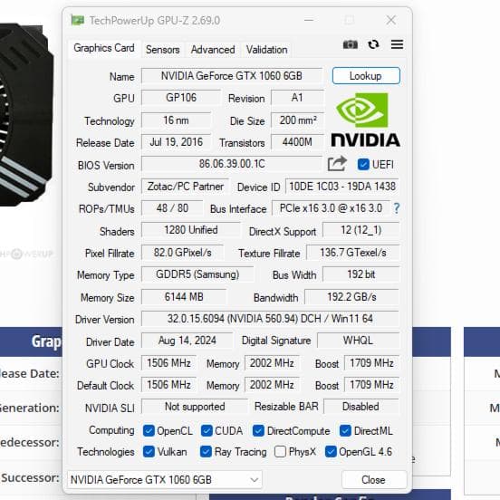Click the Resizable BAR value Disabled
500x500 pixels.
point(361,407)
